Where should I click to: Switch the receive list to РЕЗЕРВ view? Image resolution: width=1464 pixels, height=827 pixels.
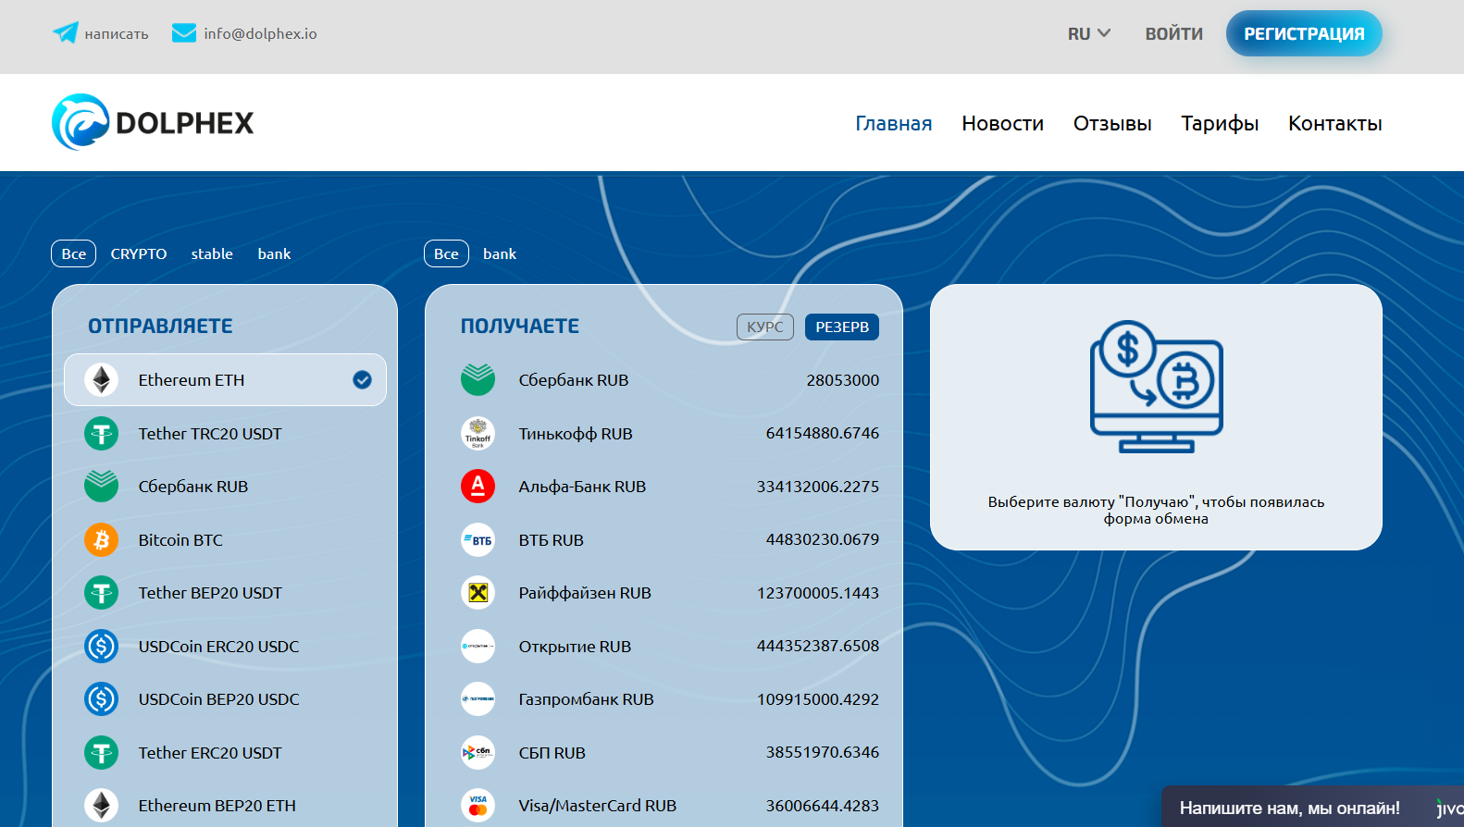[842, 327]
